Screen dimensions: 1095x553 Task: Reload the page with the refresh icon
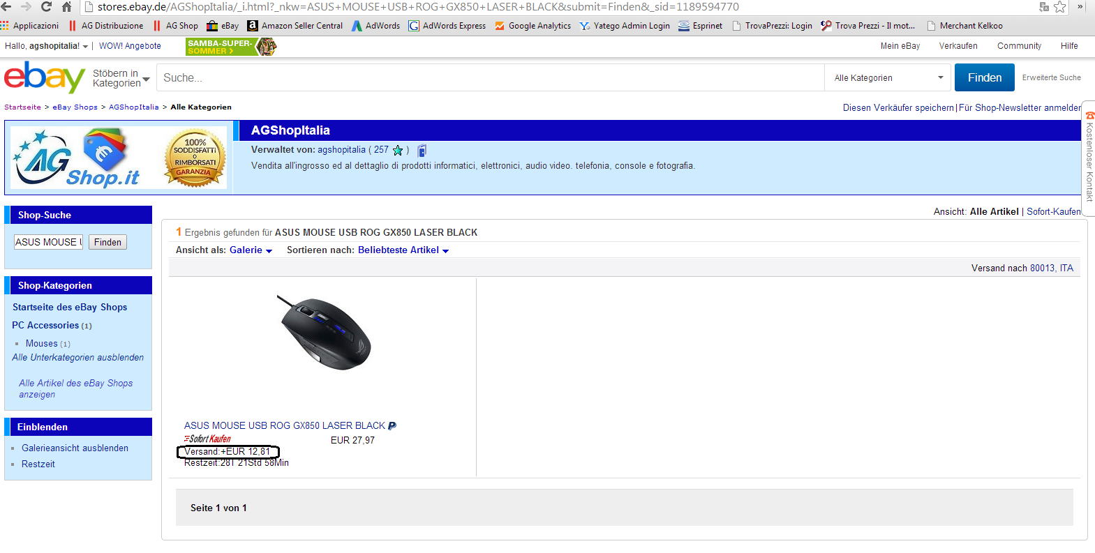point(47,7)
